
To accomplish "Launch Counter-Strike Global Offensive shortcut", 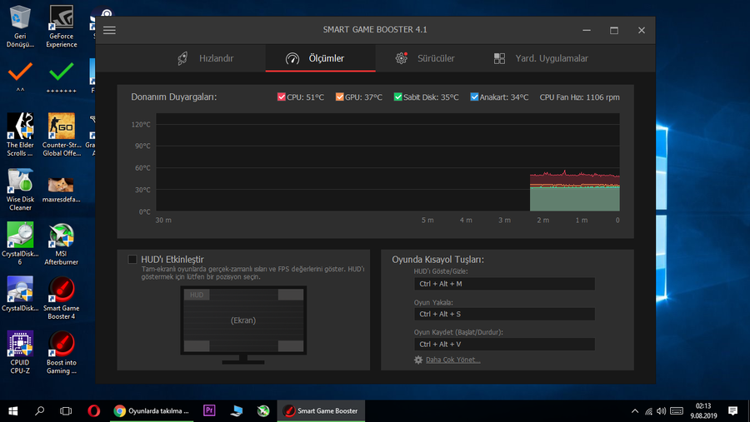I will pos(61,135).
